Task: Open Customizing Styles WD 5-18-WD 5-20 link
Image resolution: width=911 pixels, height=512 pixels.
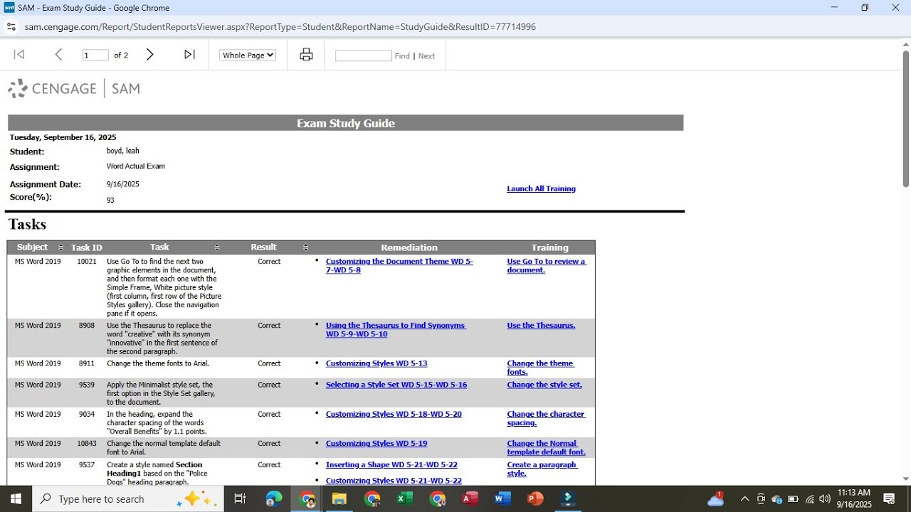Action: click(394, 414)
